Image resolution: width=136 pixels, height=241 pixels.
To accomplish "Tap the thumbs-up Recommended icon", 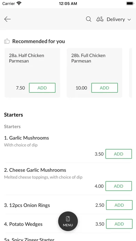I will pyautogui.click(x=7, y=41).
